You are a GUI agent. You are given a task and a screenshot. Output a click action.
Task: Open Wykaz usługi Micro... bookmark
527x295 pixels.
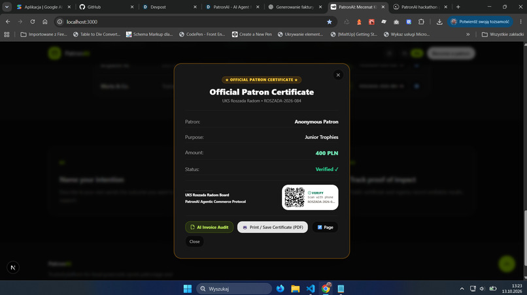(407, 34)
